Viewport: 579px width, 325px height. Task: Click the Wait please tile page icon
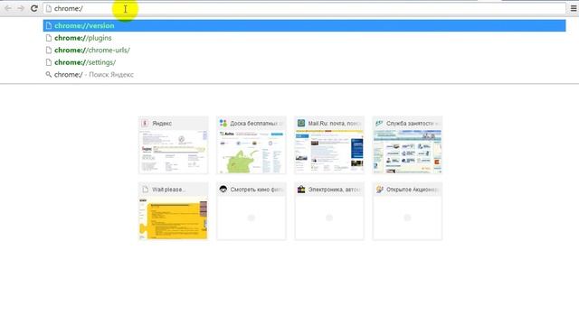pos(145,190)
